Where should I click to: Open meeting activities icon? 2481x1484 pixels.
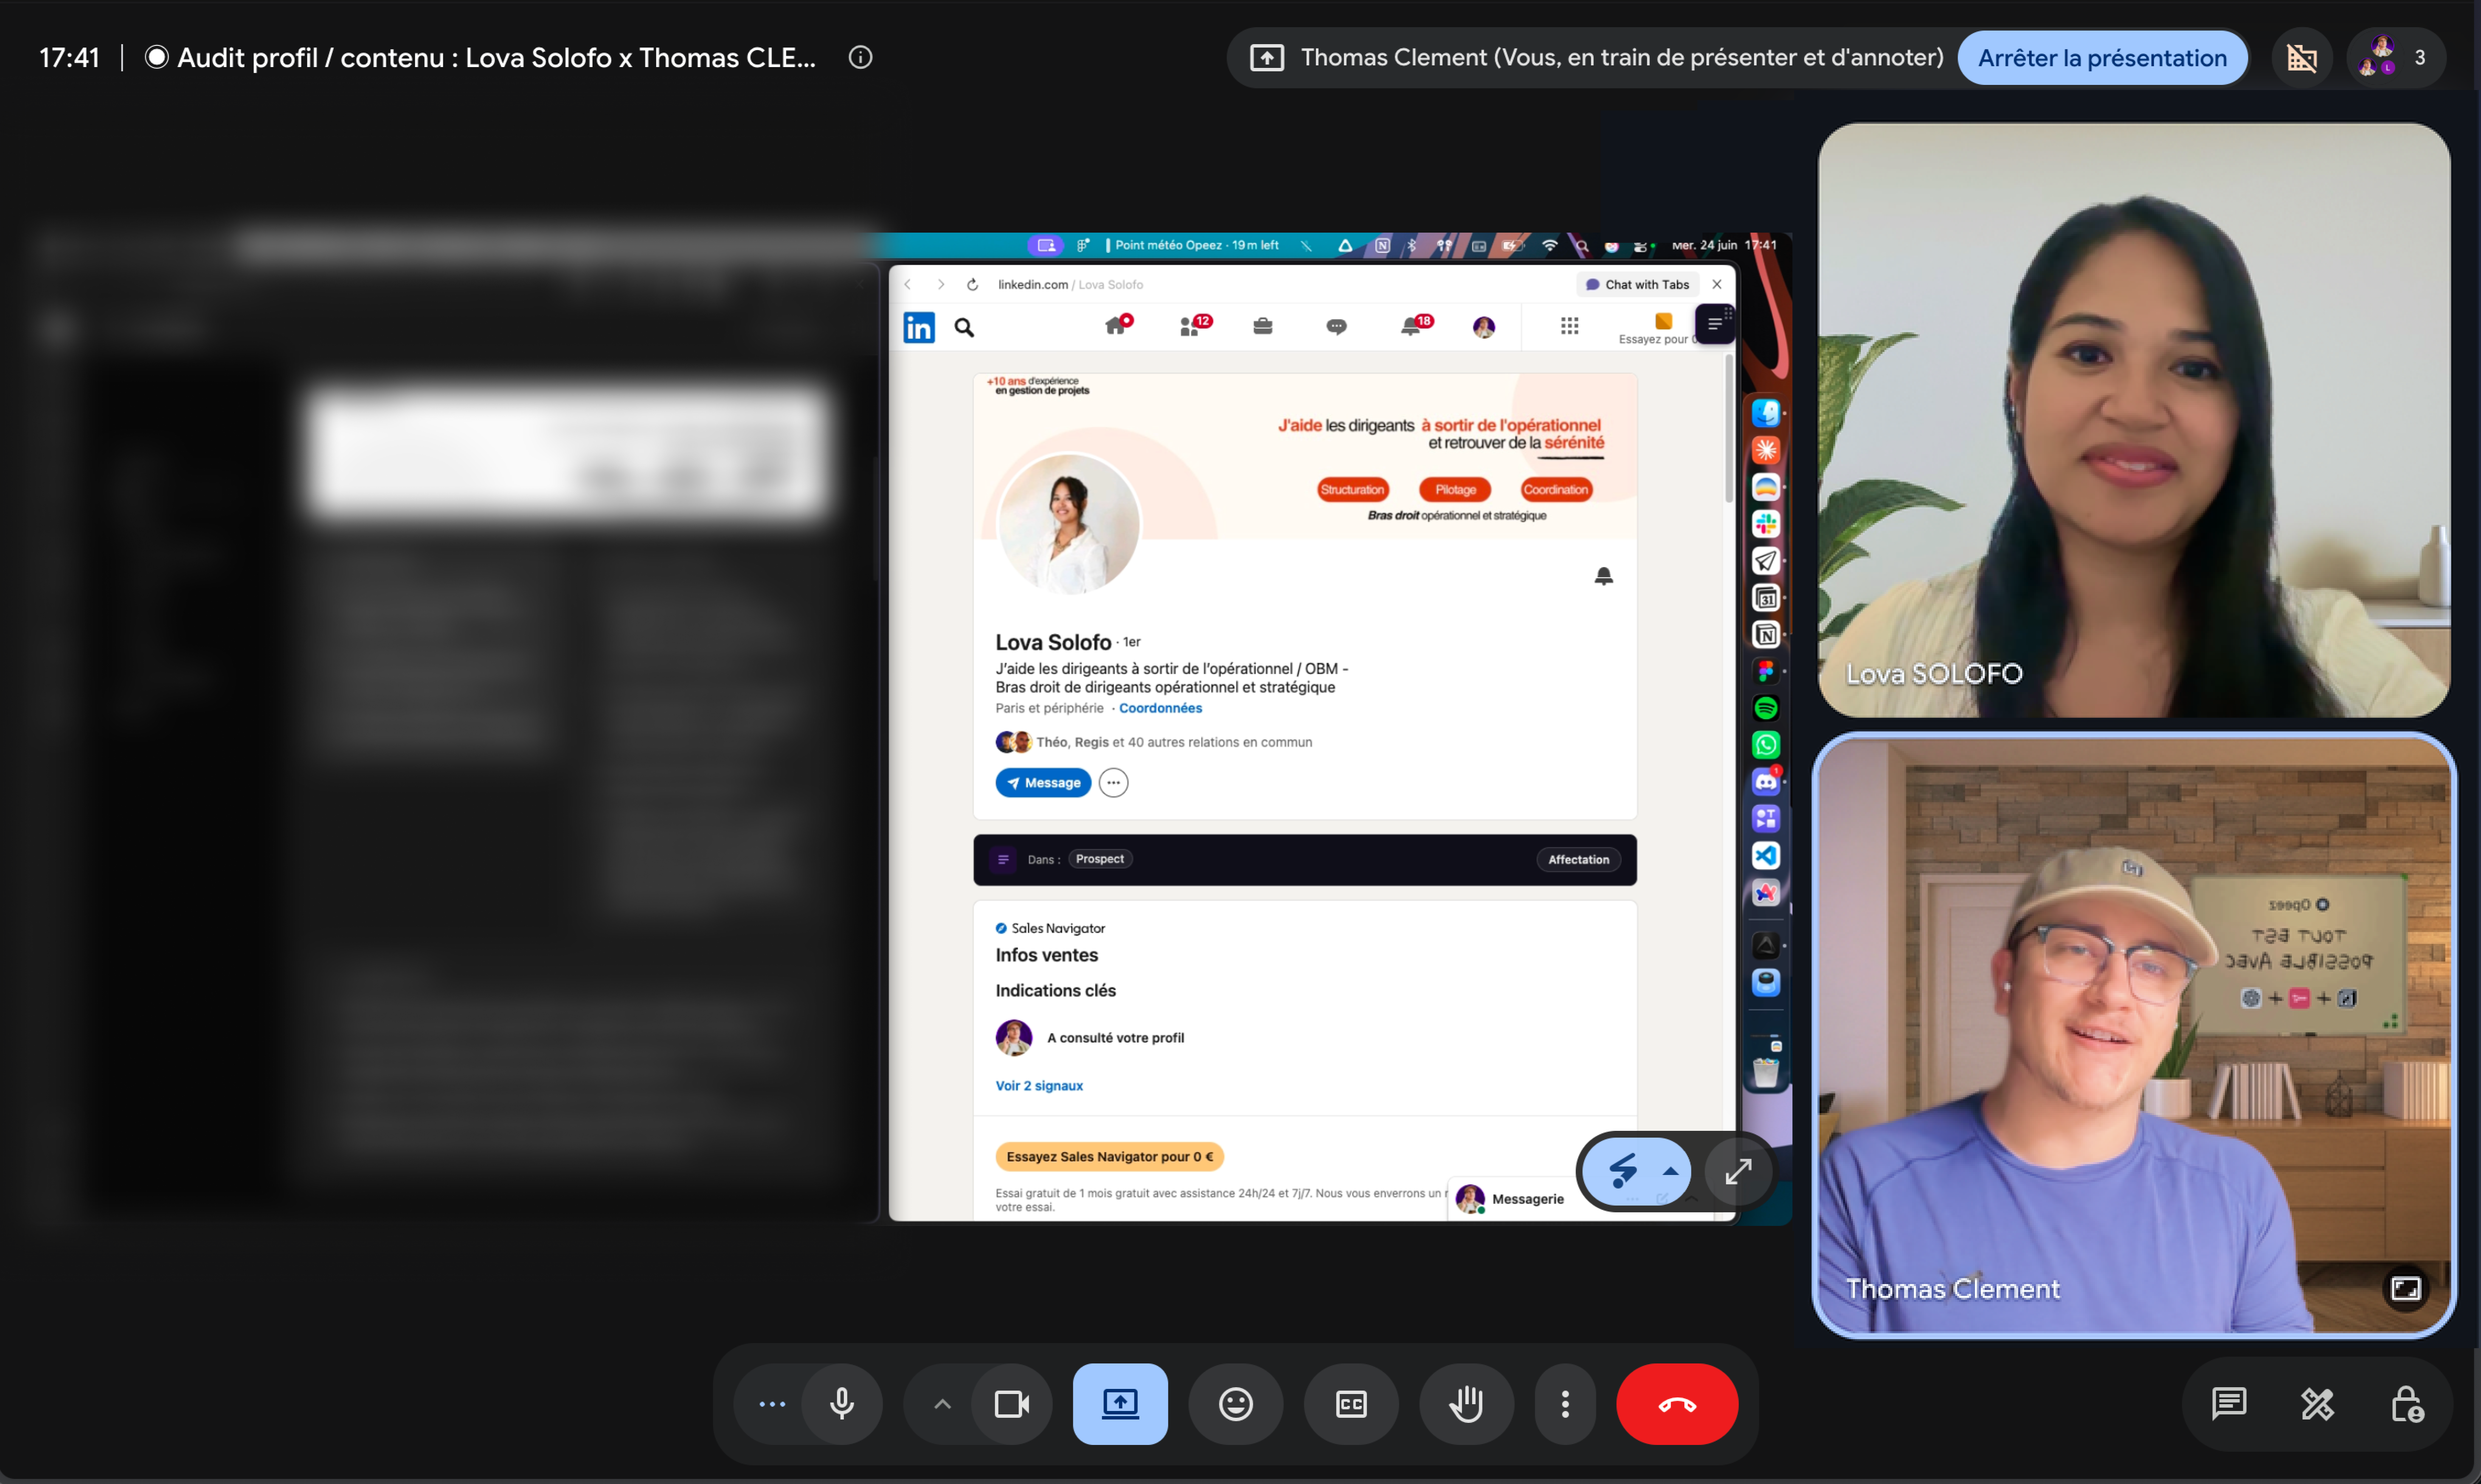click(x=2317, y=1404)
